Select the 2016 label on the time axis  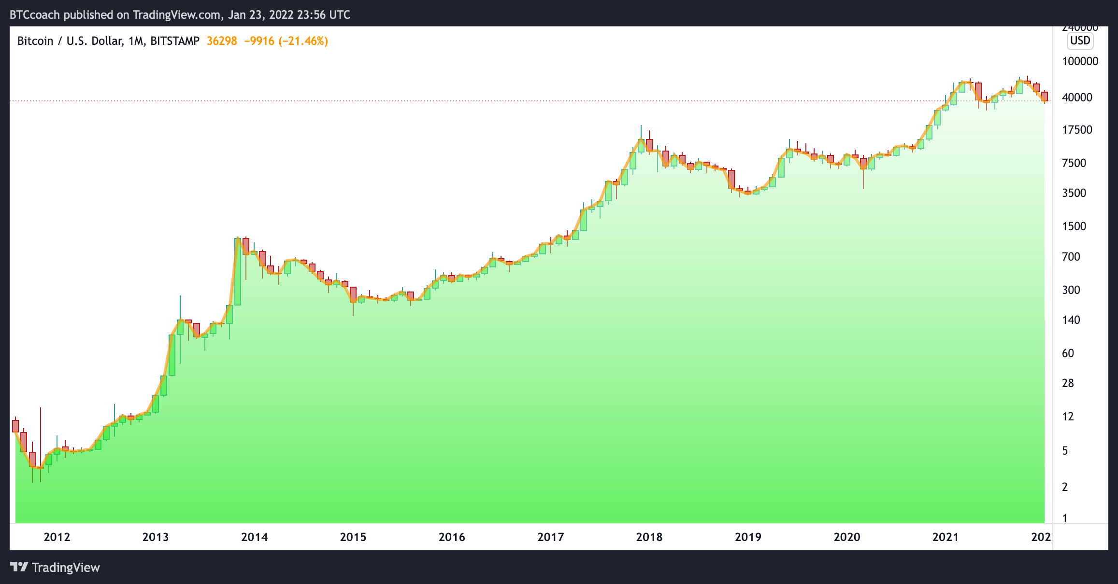[x=452, y=537]
